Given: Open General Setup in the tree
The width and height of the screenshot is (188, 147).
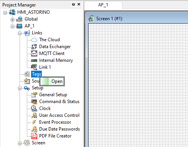Looking at the screenshot, I should [53, 95].
